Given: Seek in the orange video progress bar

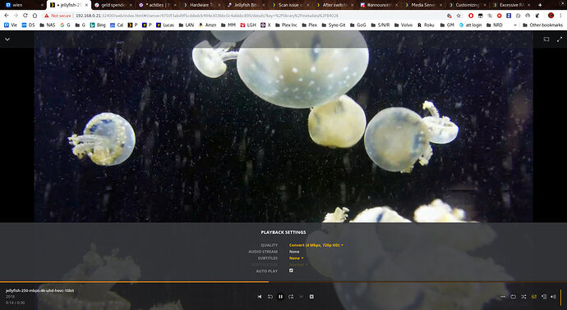Looking at the screenshot, I should pyautogui.click(x=283, y=282).
